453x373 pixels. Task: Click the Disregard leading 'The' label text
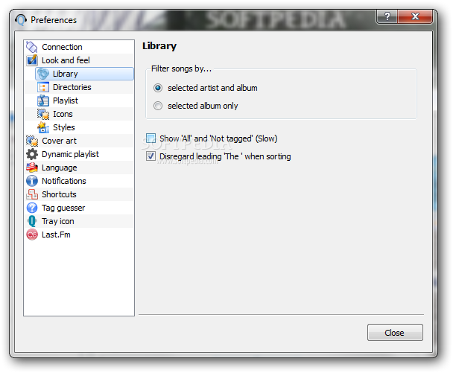point(225,156)
